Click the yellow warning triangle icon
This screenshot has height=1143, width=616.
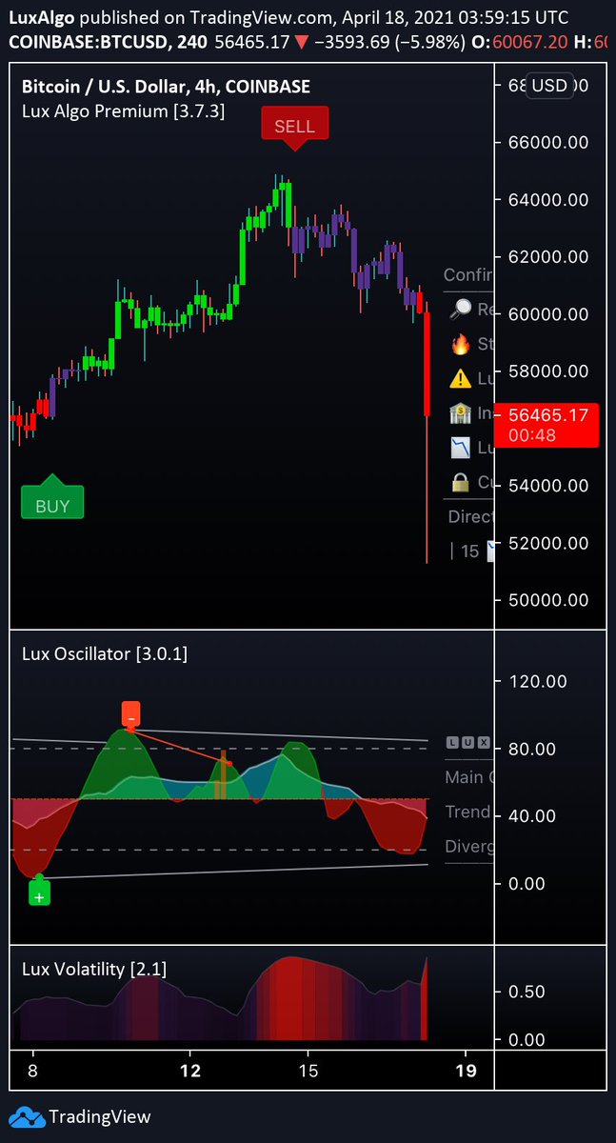pyautogui.click(x=461, y=378)
